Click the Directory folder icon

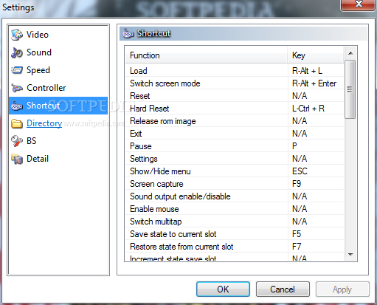click(x=17, y=123)
